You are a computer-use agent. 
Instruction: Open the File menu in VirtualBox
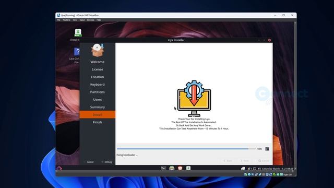[58, 20]
